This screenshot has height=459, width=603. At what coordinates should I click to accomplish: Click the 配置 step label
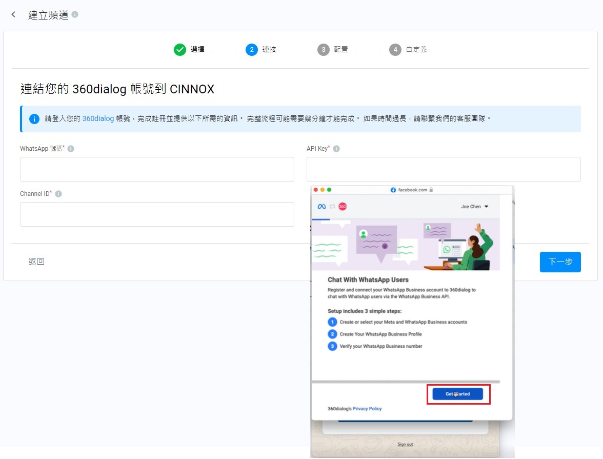tap(340, 50)
